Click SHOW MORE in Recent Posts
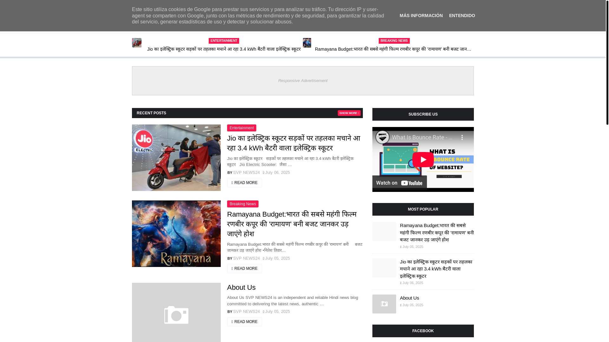The height and width of the screenshot is (342, 609). point(349,113)
